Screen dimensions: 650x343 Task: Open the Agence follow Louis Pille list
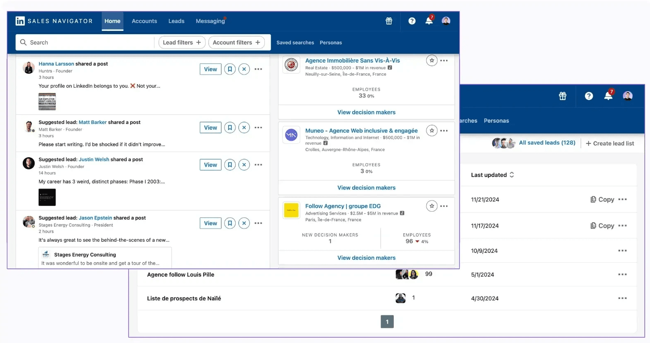180,275
